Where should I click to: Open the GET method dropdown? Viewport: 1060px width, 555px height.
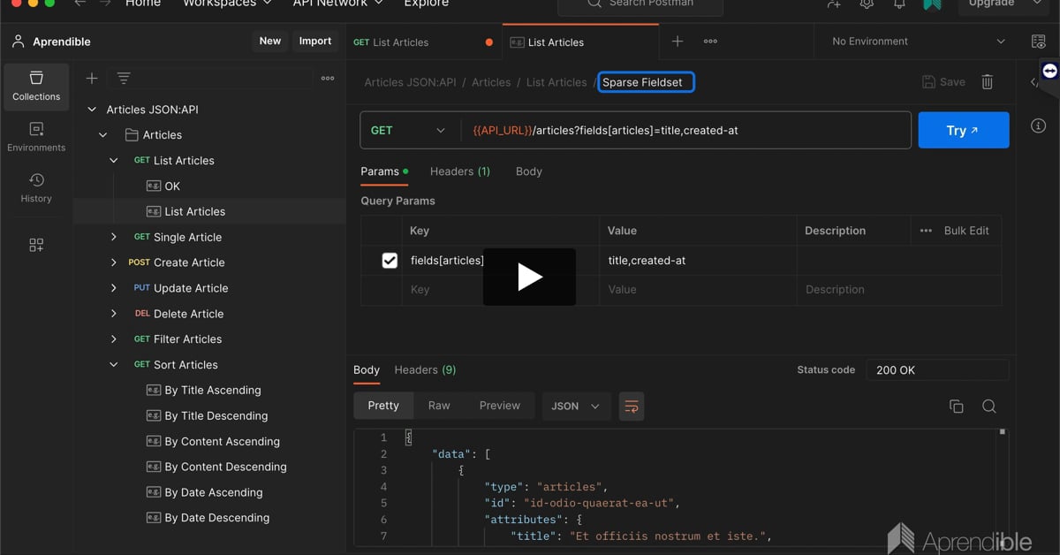[409, 130]
